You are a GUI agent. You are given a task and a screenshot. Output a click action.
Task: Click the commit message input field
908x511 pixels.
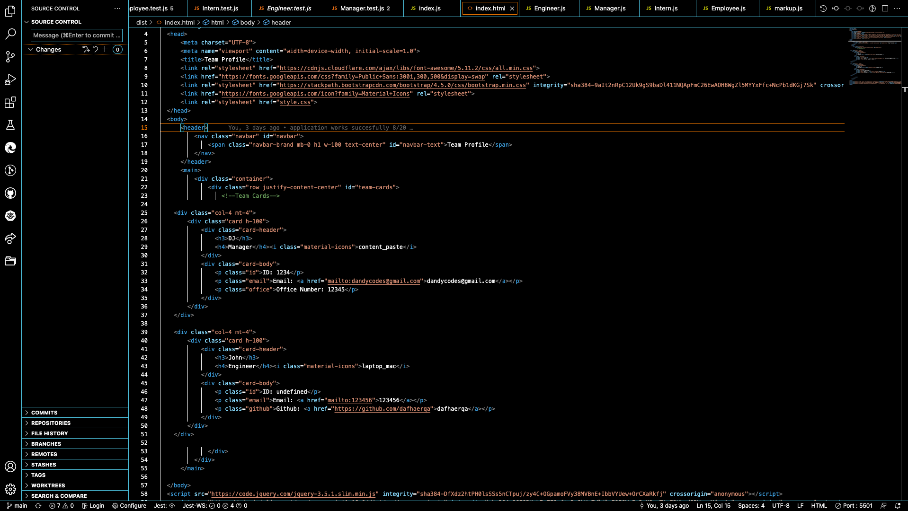76,35
